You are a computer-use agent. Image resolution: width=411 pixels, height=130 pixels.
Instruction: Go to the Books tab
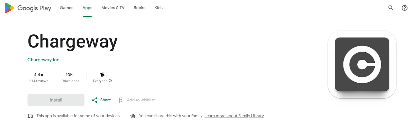pyautogui.click(x=139, y=8)
